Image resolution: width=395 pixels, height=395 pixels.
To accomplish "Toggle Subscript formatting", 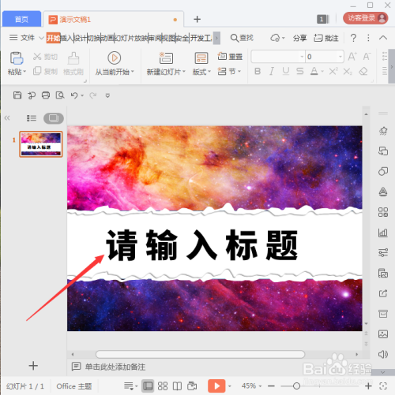I will click(348, 71).
